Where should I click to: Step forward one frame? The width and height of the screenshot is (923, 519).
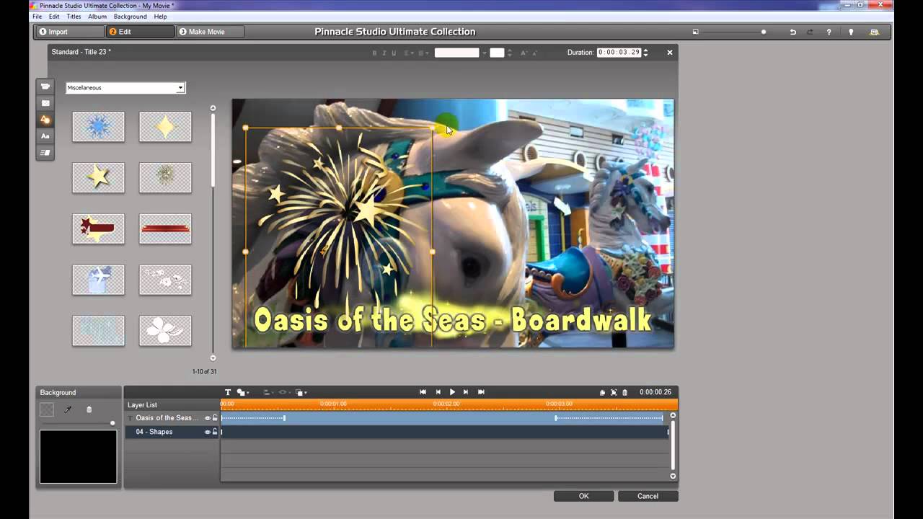(466, 392)
